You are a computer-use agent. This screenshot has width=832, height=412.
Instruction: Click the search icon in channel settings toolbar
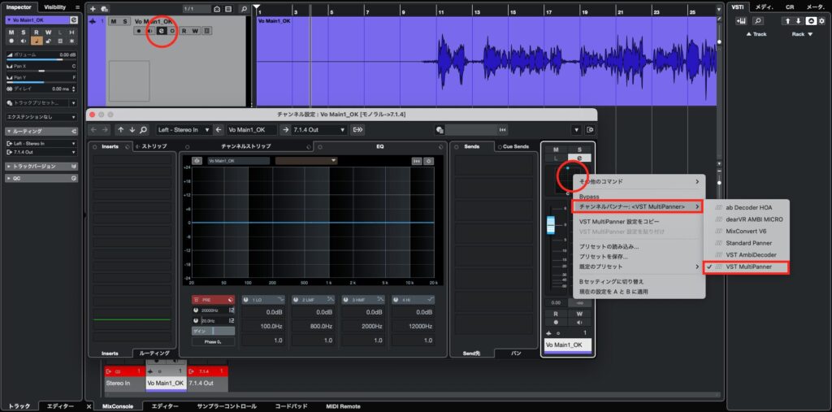point(144,129)
